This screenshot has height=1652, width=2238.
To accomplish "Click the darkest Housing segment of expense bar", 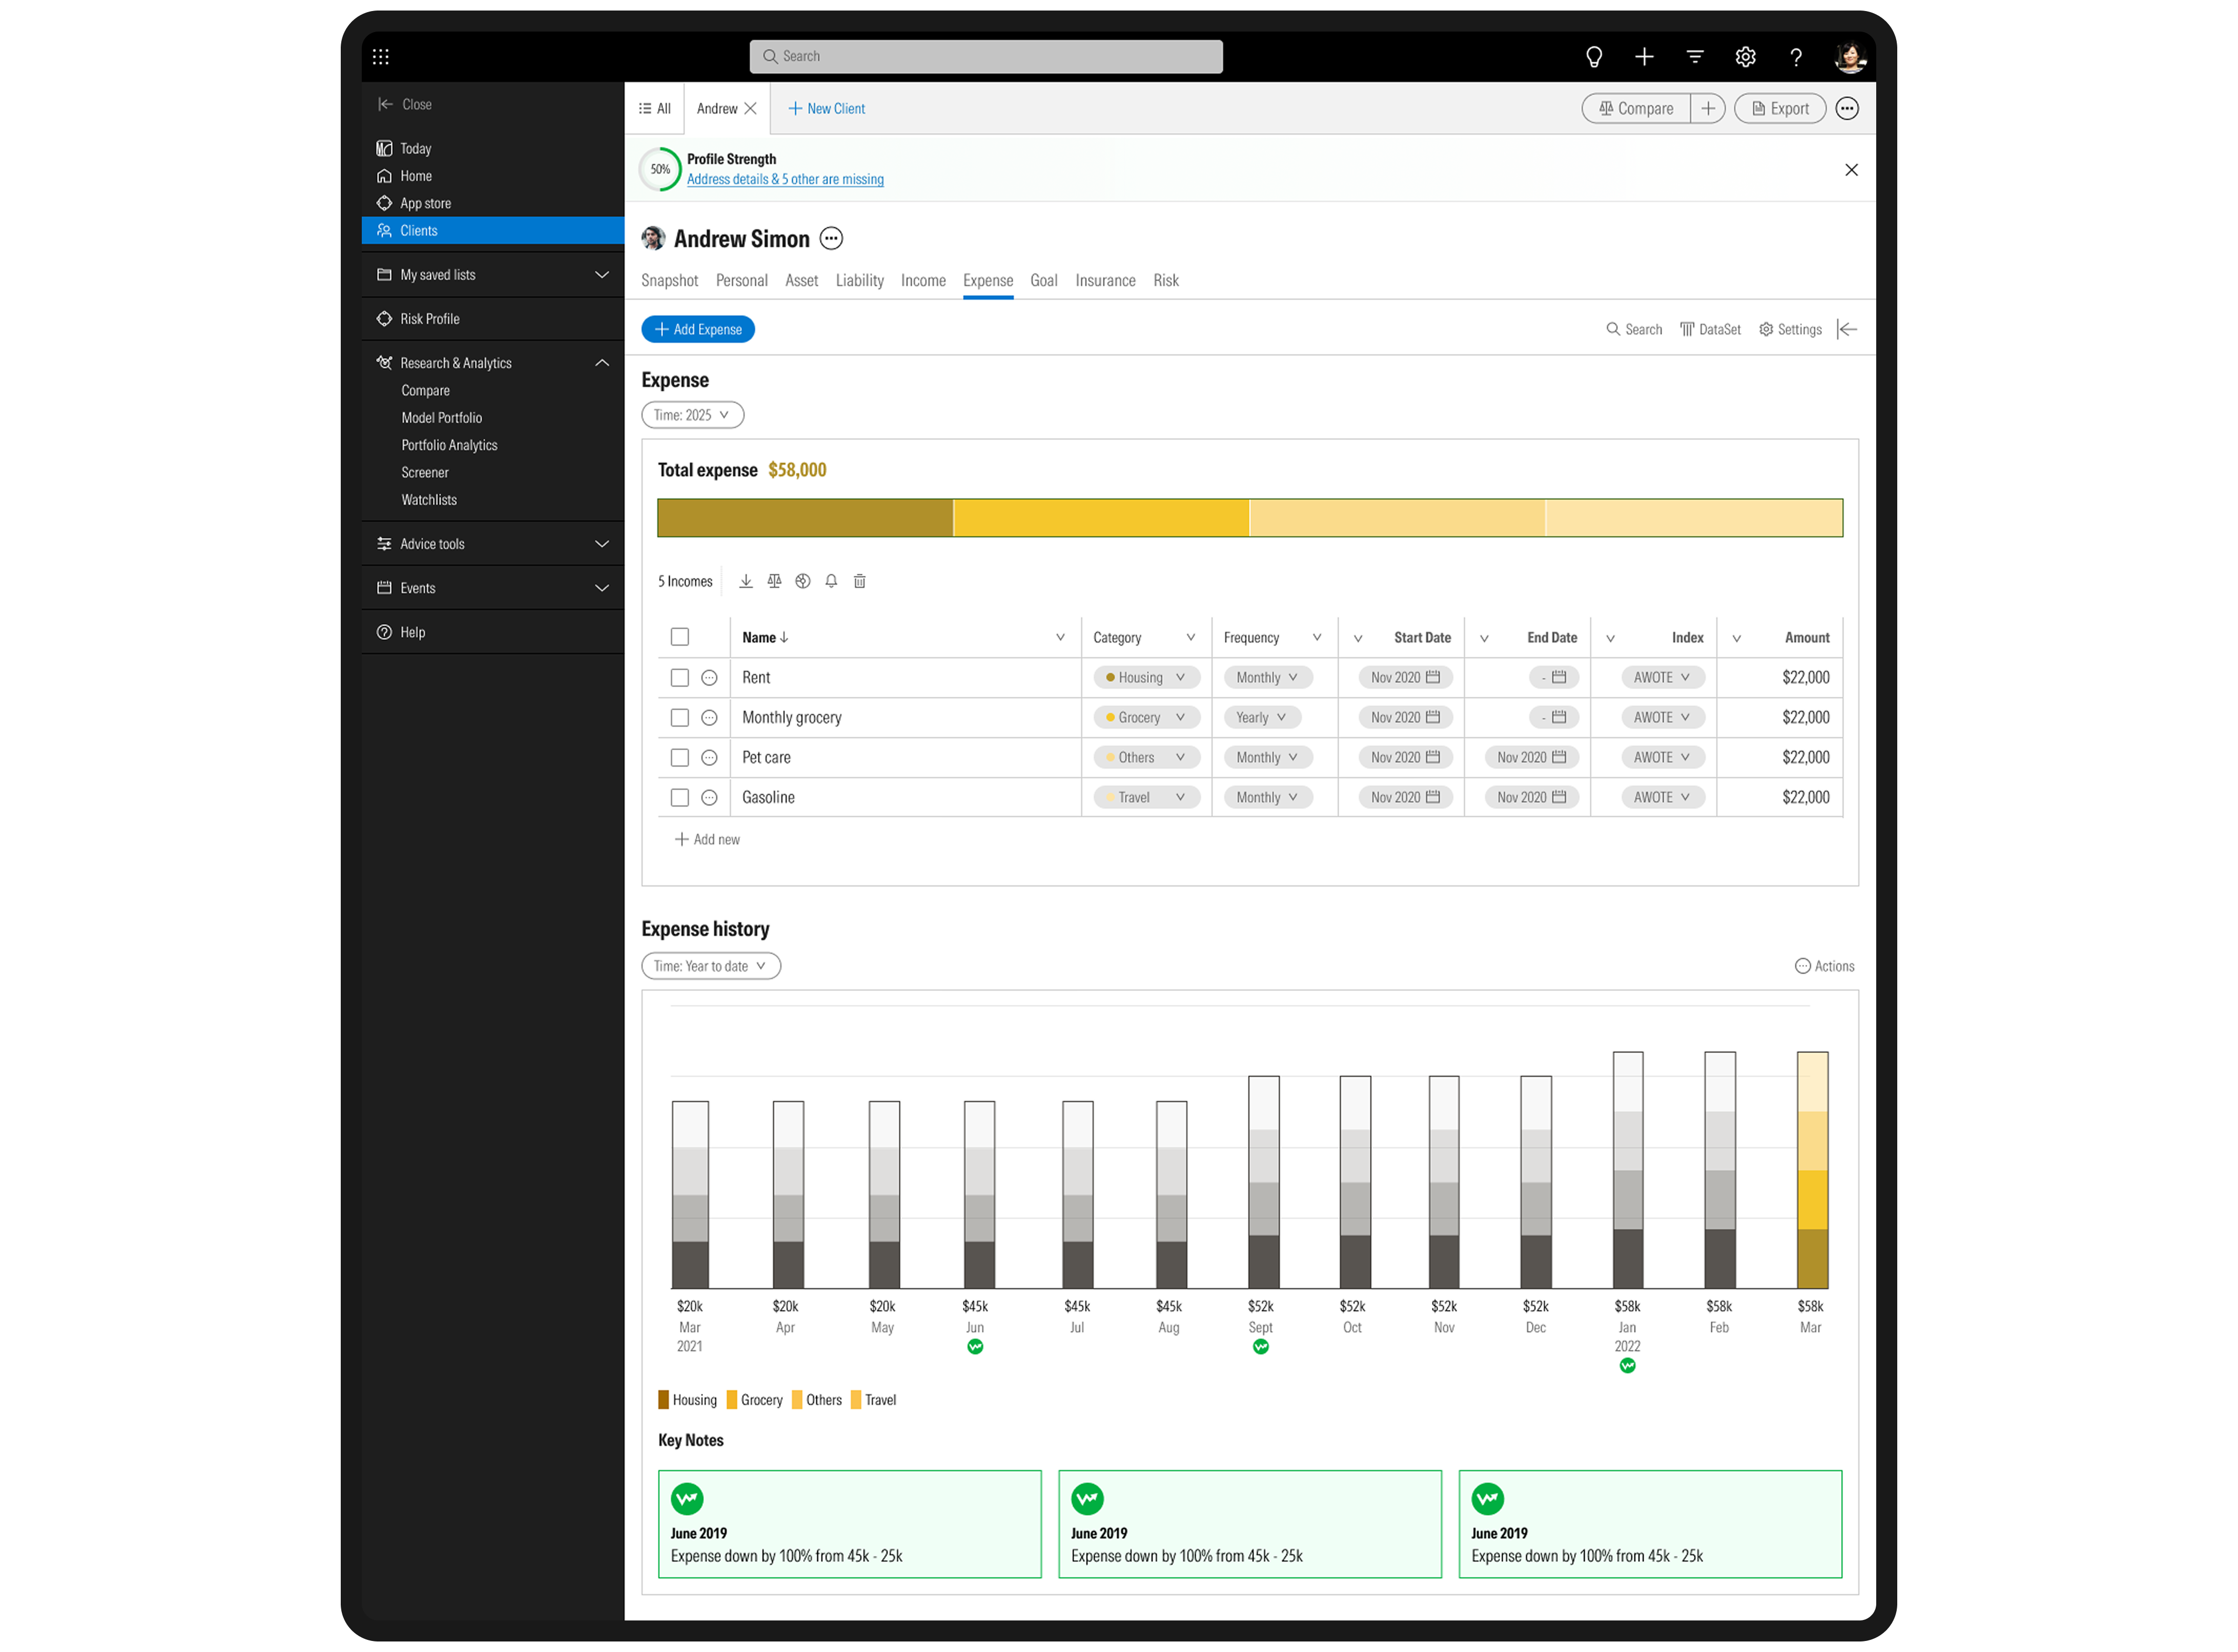I will (x=805, y=518).
